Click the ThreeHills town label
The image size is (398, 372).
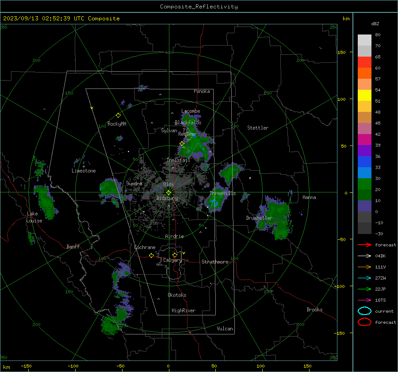[x=222, y=193]
